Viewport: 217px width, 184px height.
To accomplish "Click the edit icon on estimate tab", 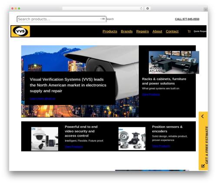I will pos(203,166).
